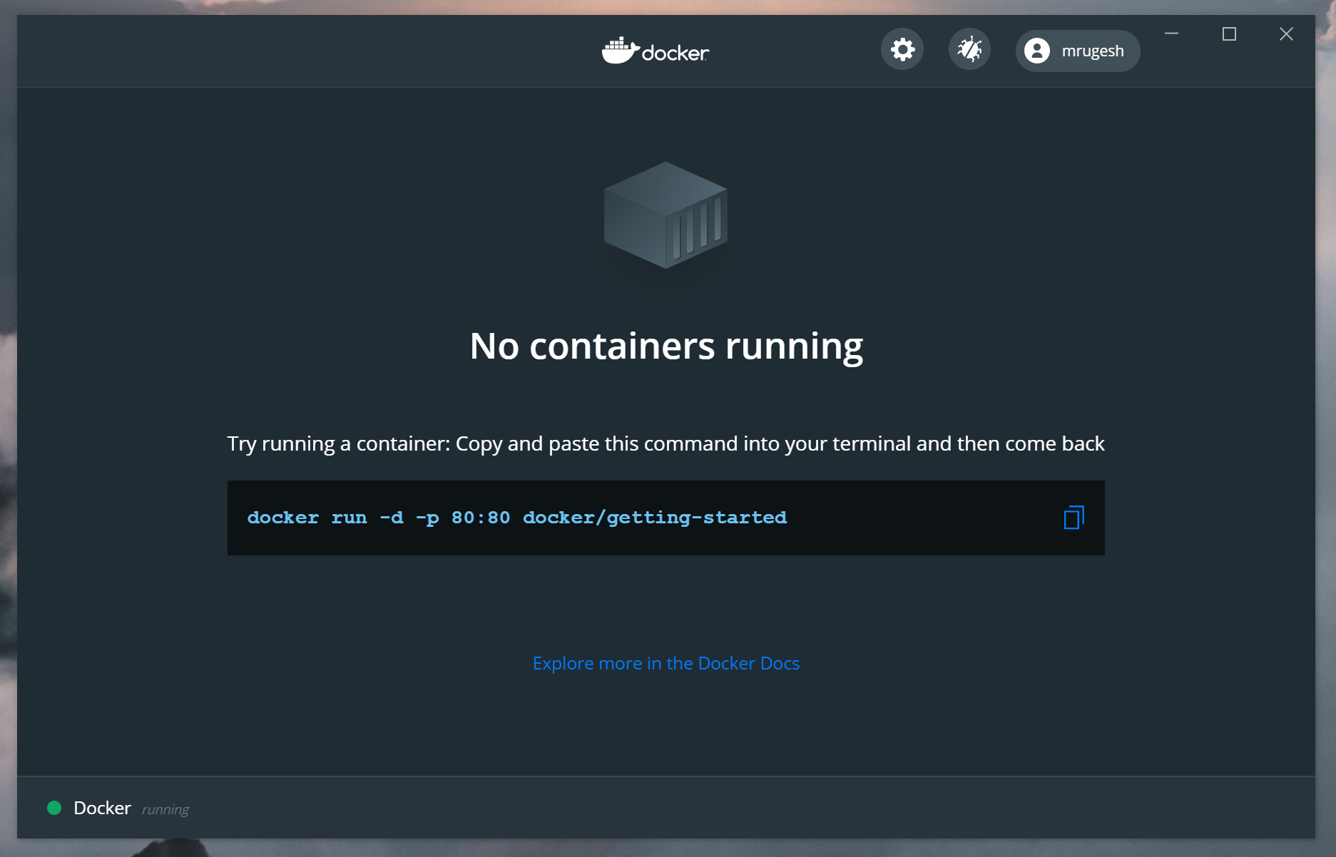Click the green Docker status indicator
This screenshot has width=1336, height=857.
(x=54, y=808)
